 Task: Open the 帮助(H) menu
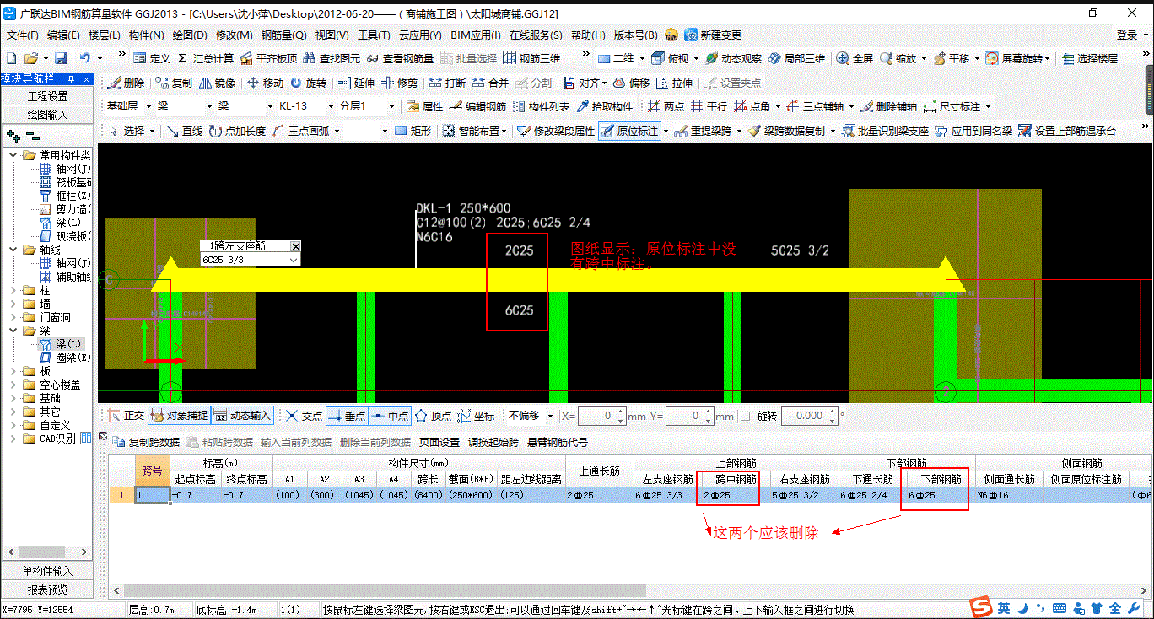point(588,35)
